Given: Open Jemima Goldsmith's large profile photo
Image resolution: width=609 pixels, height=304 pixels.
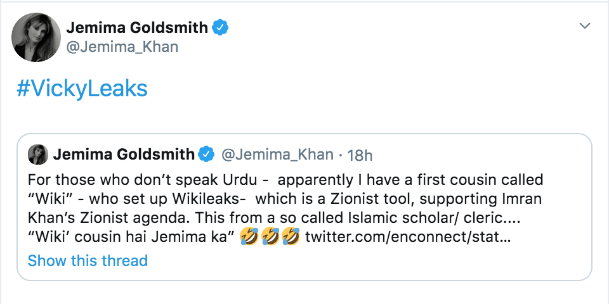Looking at the screenshot, I should pos(37,37).
